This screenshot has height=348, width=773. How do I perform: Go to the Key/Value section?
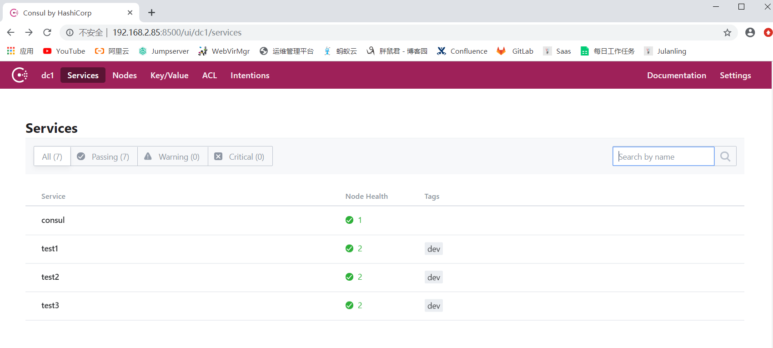tap(169, 76)
